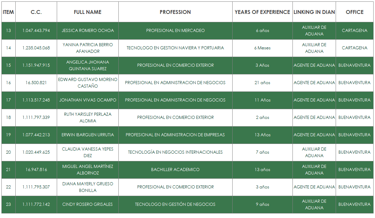Screen dimensions: 375x218
Task: Click the 13 Años cell in row 19
Action: (x=262, y=135)
